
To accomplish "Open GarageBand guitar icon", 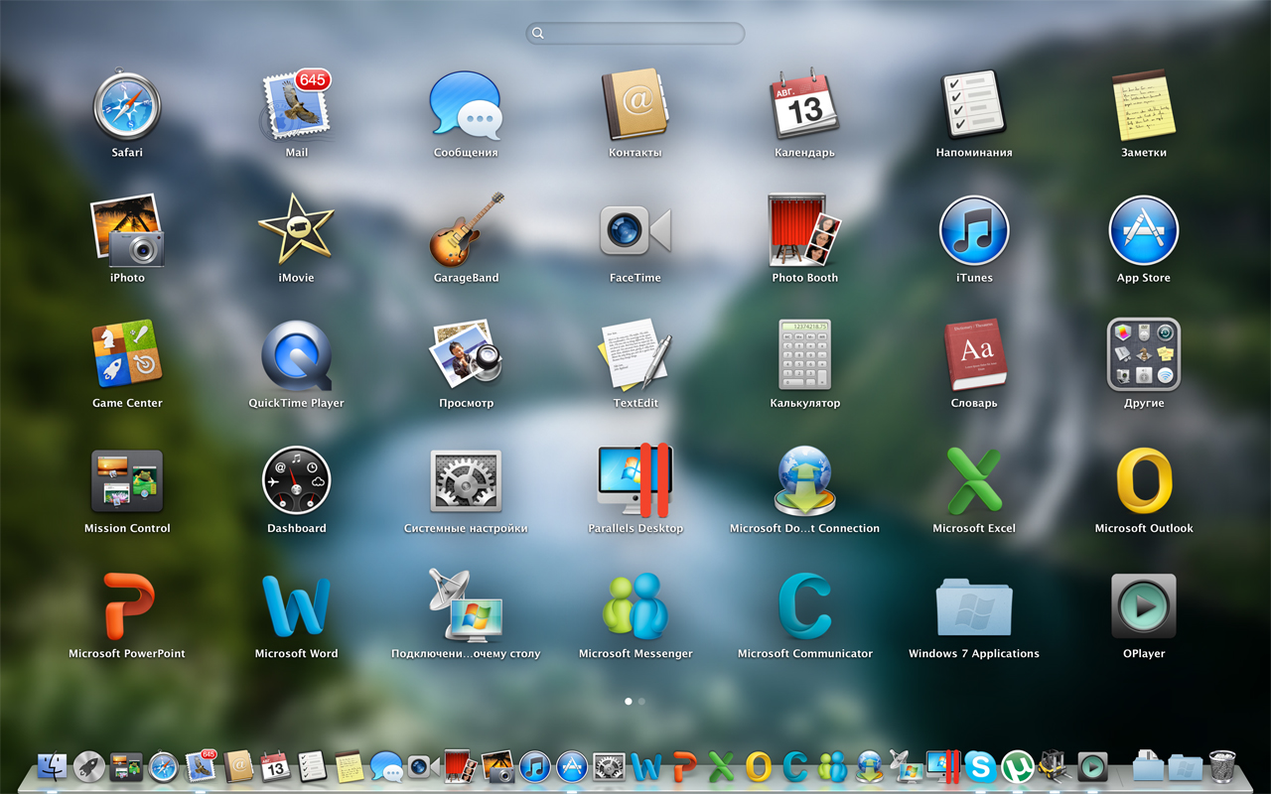I will pos(466,231).
